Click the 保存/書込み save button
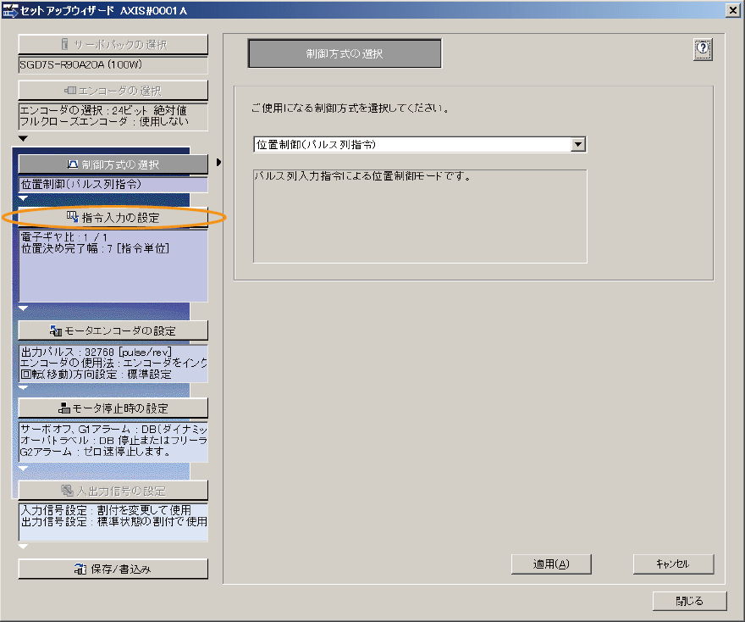 tap(113, 569)
